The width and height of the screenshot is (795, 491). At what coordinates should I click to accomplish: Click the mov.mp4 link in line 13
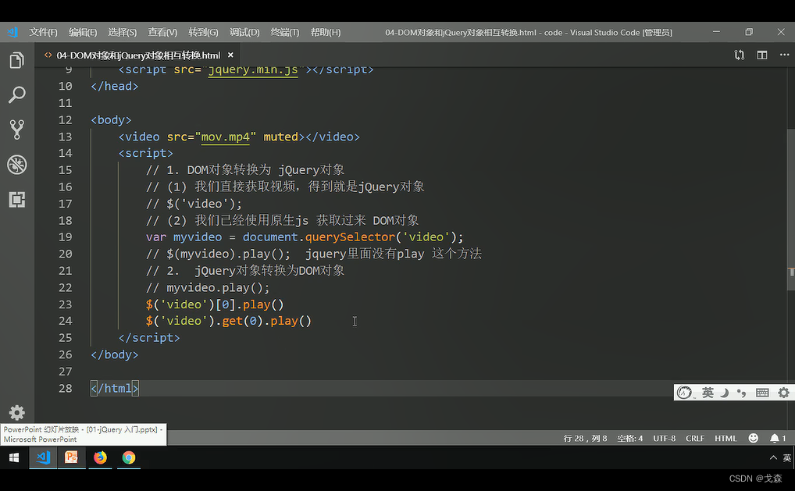pyautogui.click(x=226, y=137)
